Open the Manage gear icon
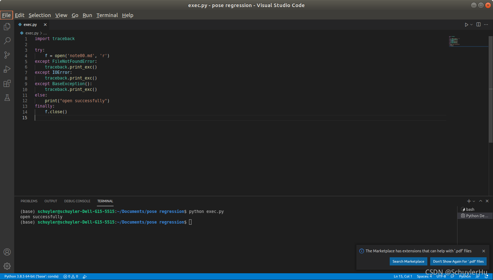 click(7, 266)
